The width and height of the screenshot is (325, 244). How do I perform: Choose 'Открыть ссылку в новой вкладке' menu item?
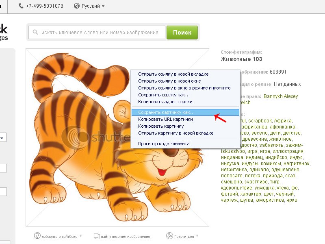173,74
